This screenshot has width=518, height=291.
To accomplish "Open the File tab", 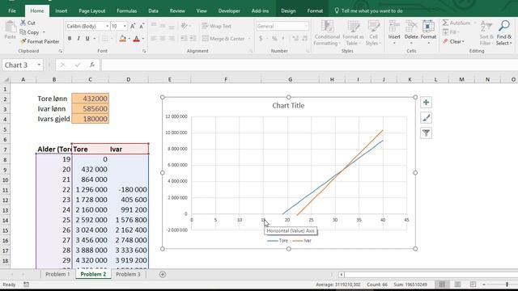I will coord(12,11).
